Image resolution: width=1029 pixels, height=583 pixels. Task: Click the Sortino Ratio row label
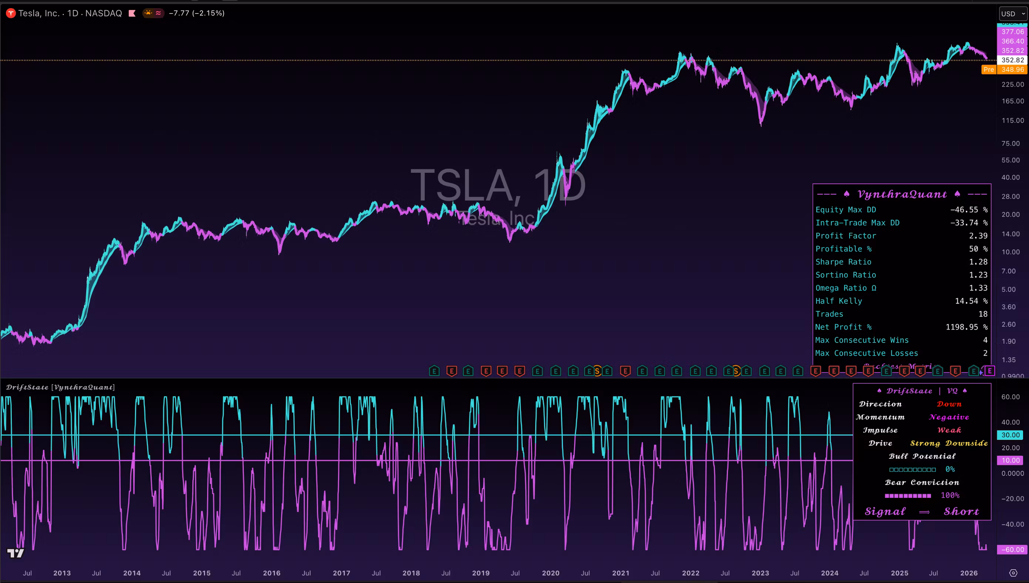coord(846,275)
